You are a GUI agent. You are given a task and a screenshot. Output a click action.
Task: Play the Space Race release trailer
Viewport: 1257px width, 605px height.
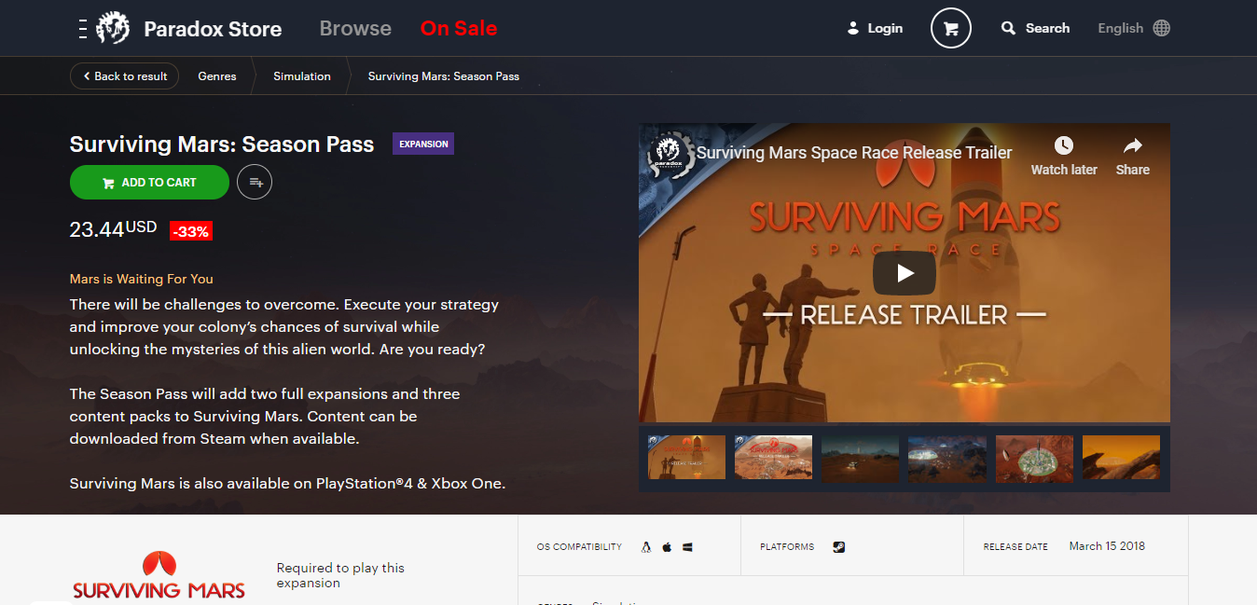[904, 273]
